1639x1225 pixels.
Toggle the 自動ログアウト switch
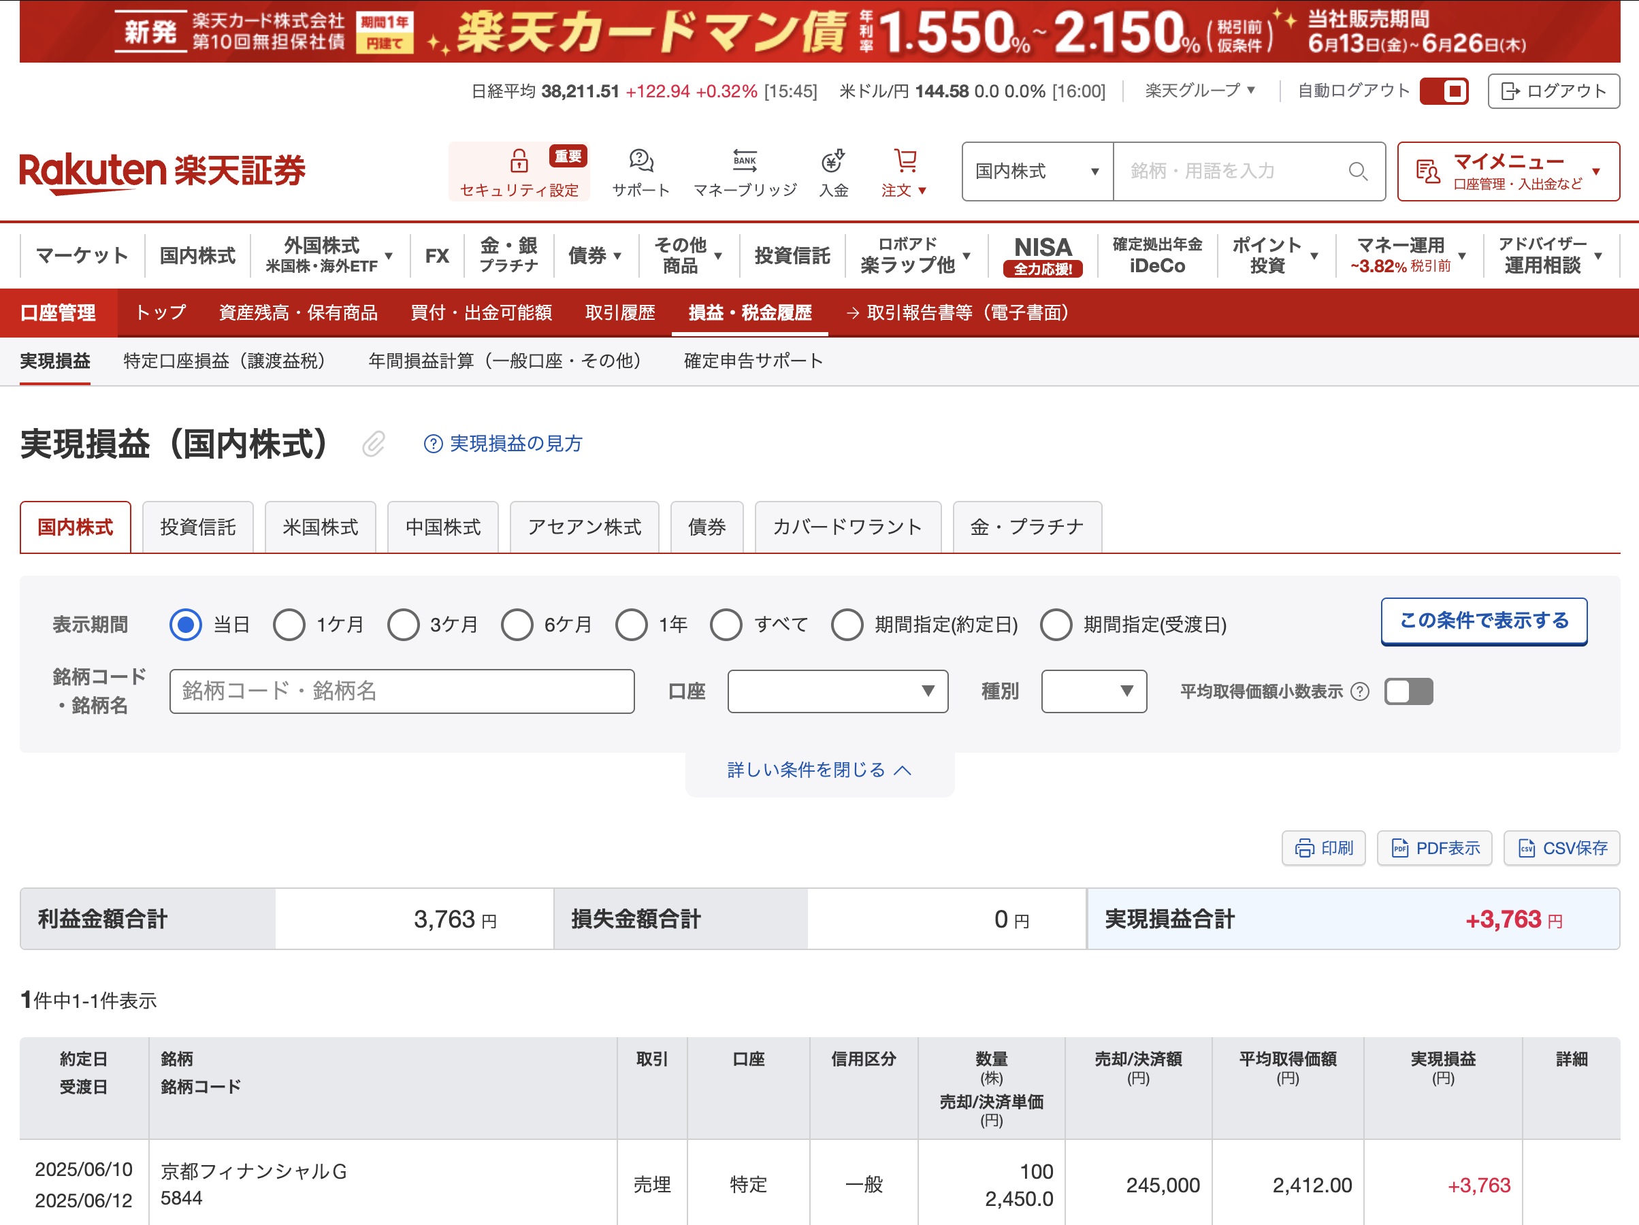coord(1444,91)
